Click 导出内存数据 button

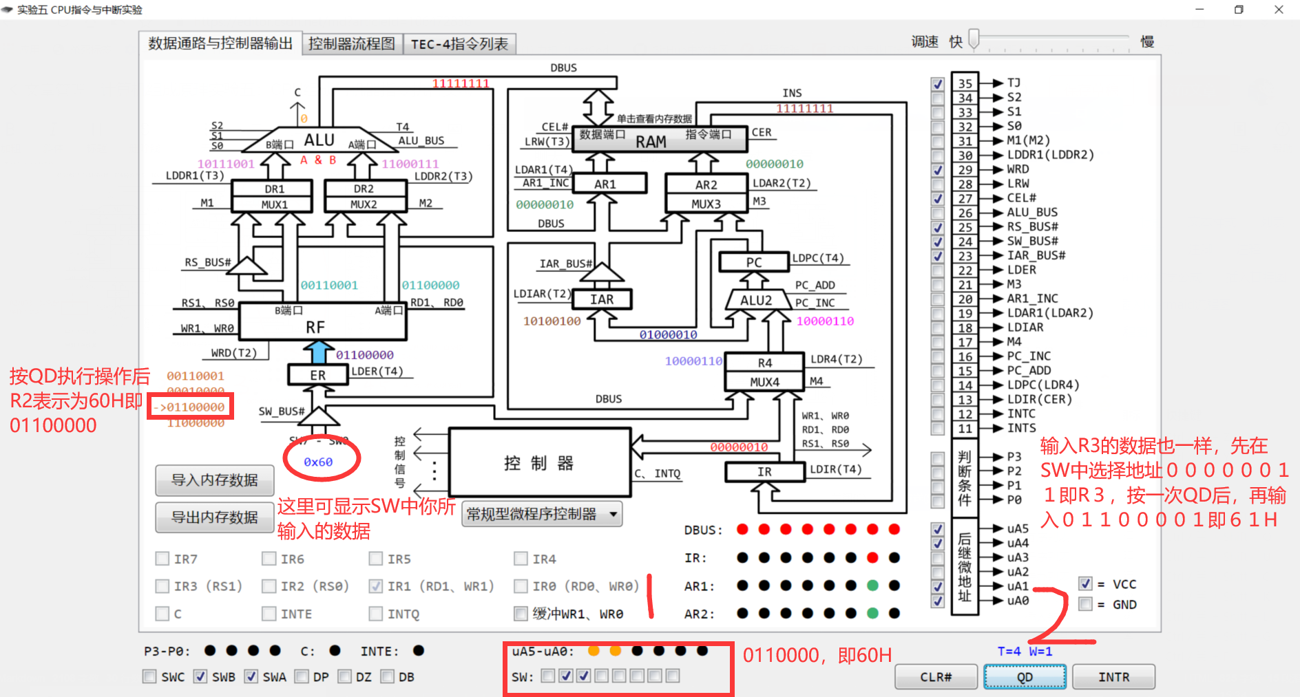pyautogui.click(x=215, y=517)
